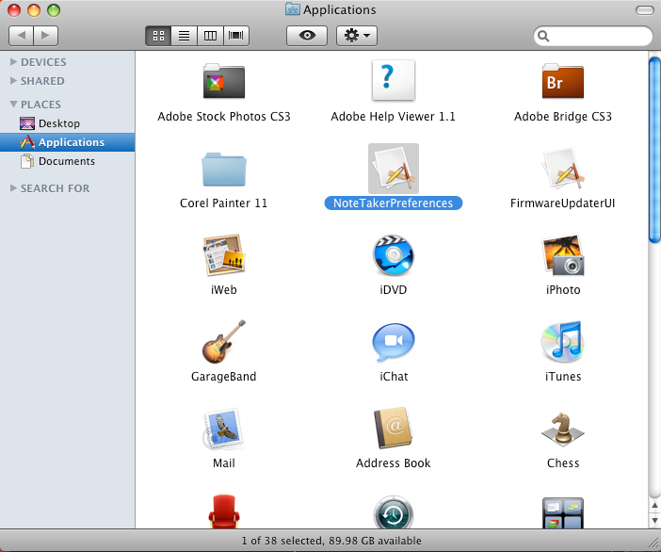Switch to column view
Image resolution: width=661 pixels, height=552 pixels.
pyautogui.click(x=210, y=36)
